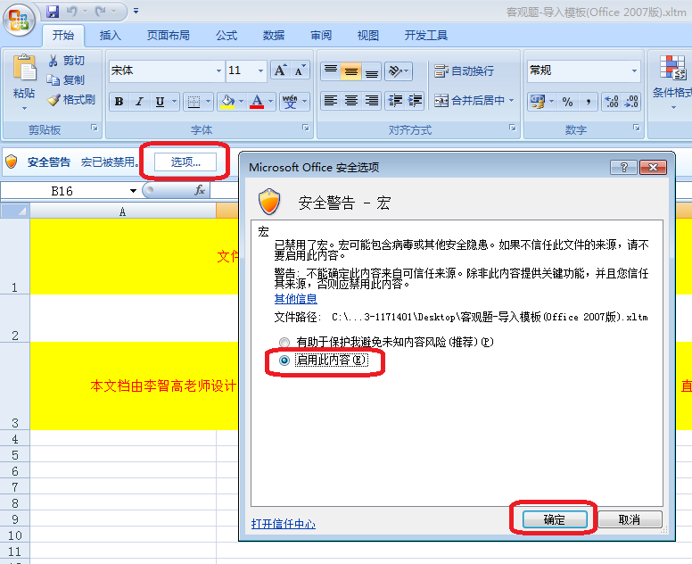Expand the quick access toolbar customize arrow
Viewport: 692px width, 564px height.
pos(136,11)
